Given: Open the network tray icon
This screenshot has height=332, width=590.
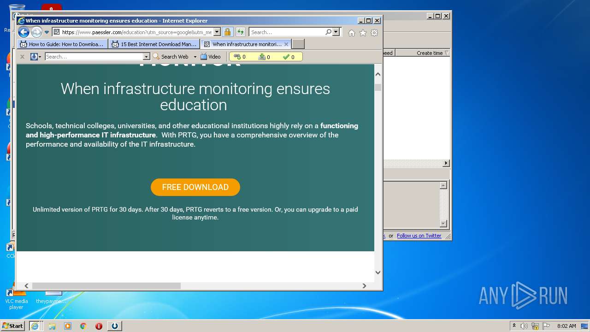Looking at the screenshot, I should click(535, 326).
